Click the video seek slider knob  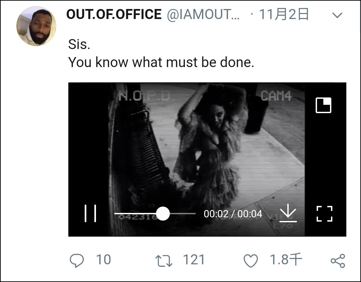click(163, 214)
